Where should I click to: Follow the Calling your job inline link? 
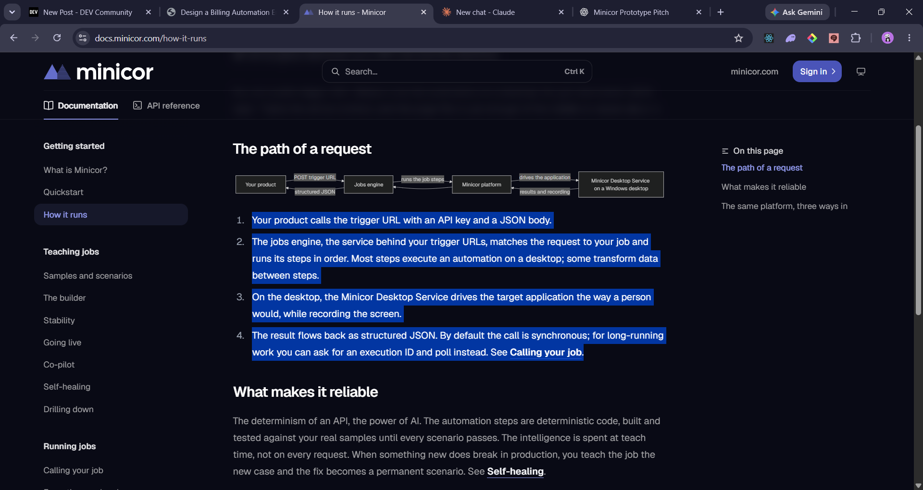(x=546, y=352)
